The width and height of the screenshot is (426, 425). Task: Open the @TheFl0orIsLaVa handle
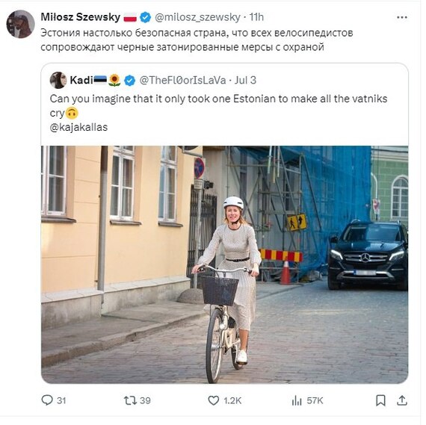coord(182,80)
